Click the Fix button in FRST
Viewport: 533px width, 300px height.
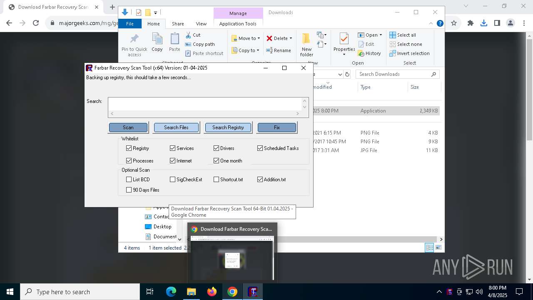[277, 127]
